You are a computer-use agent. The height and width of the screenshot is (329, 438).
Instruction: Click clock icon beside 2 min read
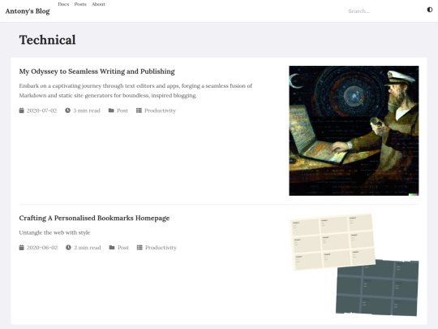[68, 248]
